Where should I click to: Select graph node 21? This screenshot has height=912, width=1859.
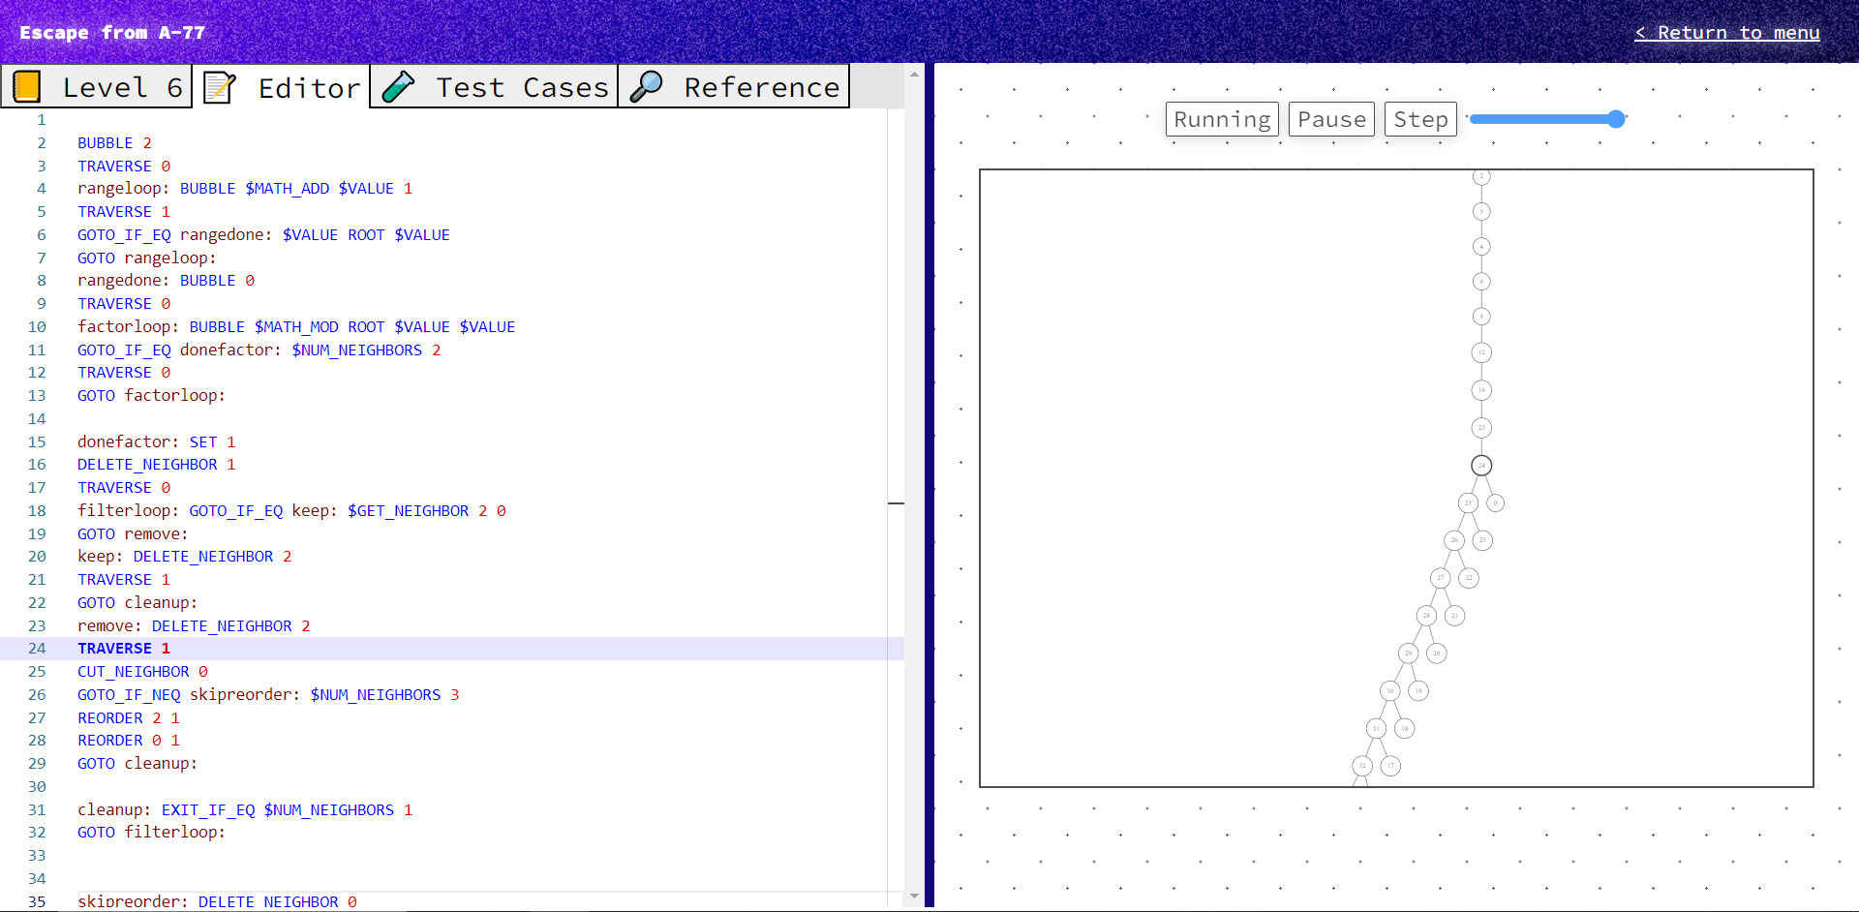(1454, 616)
